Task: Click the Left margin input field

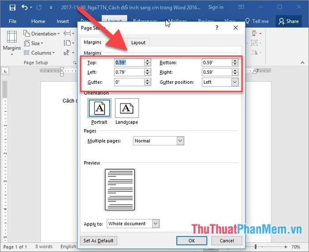Action: tap(129, 72)
